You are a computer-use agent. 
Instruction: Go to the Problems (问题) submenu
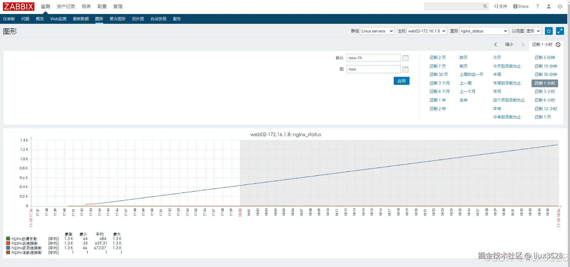(25, 19)
